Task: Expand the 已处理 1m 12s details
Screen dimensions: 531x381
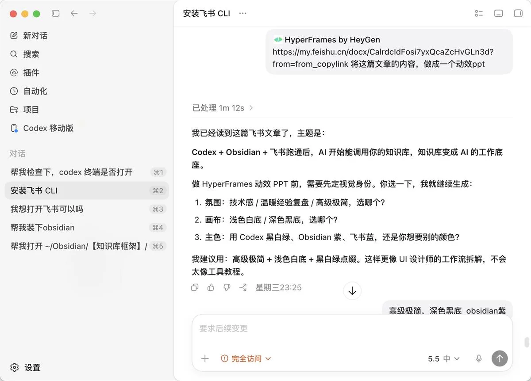Action: 223,108
